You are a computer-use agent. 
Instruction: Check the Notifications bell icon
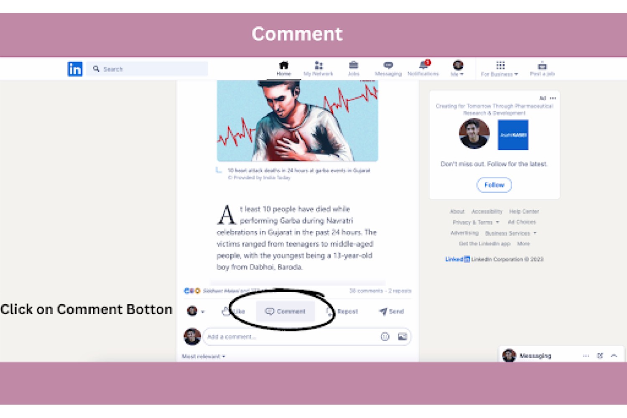(x=424, y=65)
